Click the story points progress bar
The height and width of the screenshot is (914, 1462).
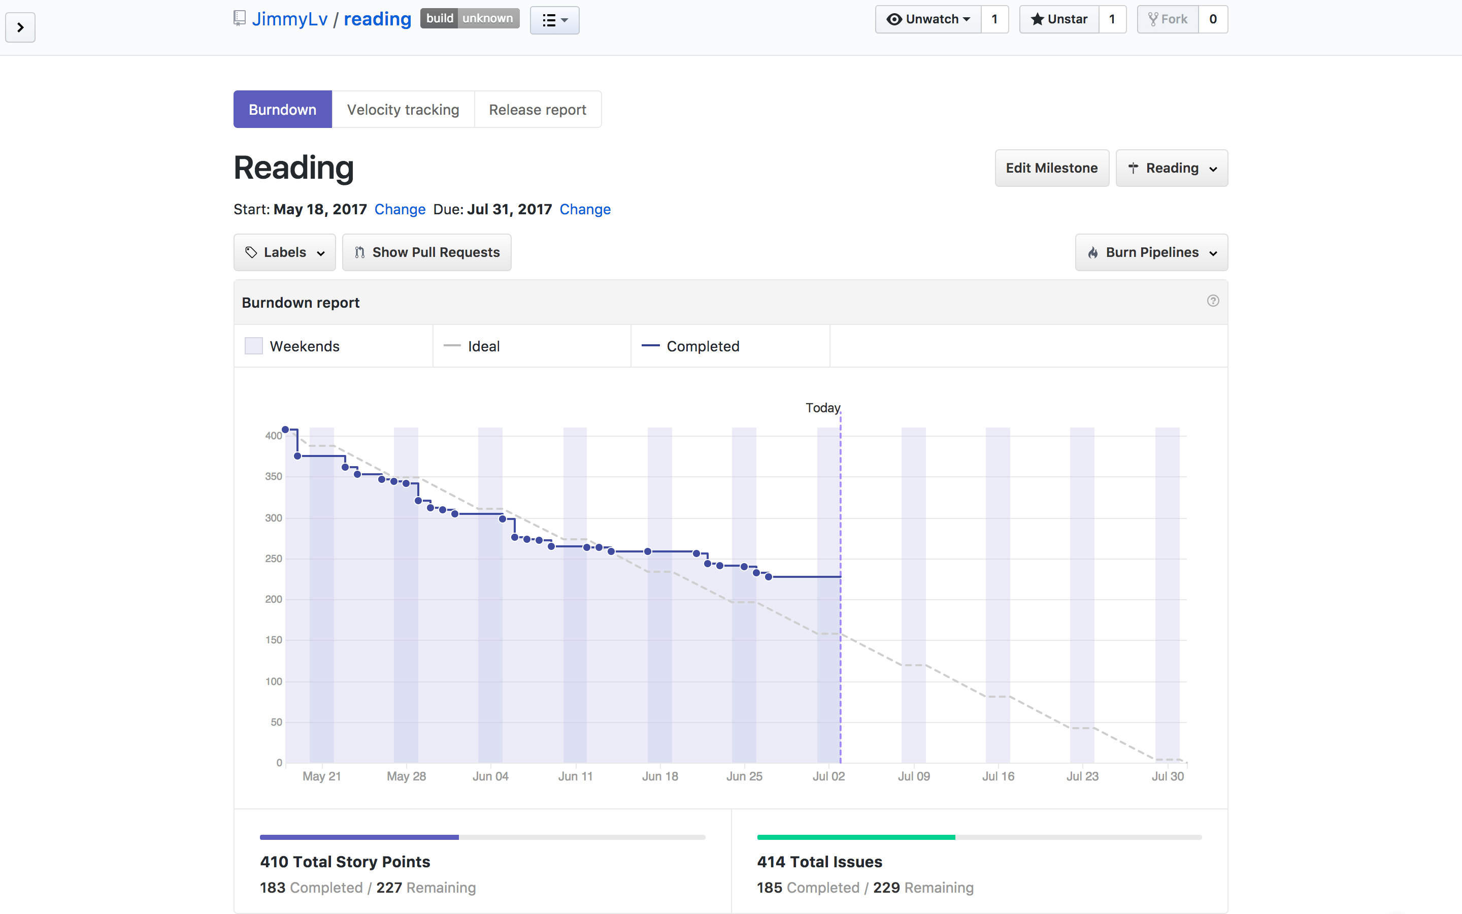coord(482,837)
